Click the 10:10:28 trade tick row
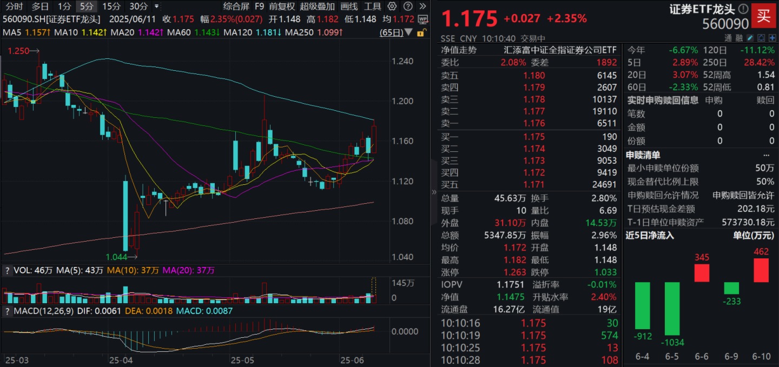The image size is (779, 367). coord(529,360)
